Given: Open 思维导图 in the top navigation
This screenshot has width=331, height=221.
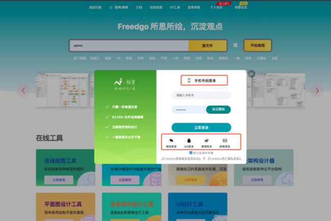Looking at the screenshot, I should pyautogui.click(x=194, y=8).
